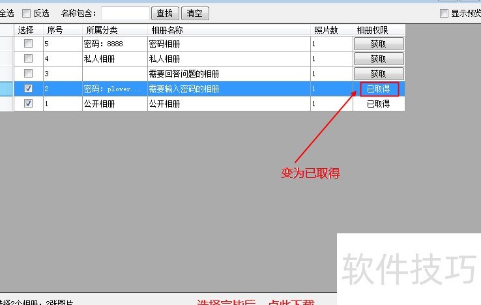Click 已取得 status for 公开相册
The image size is (481, 305).
pos(379,104)
